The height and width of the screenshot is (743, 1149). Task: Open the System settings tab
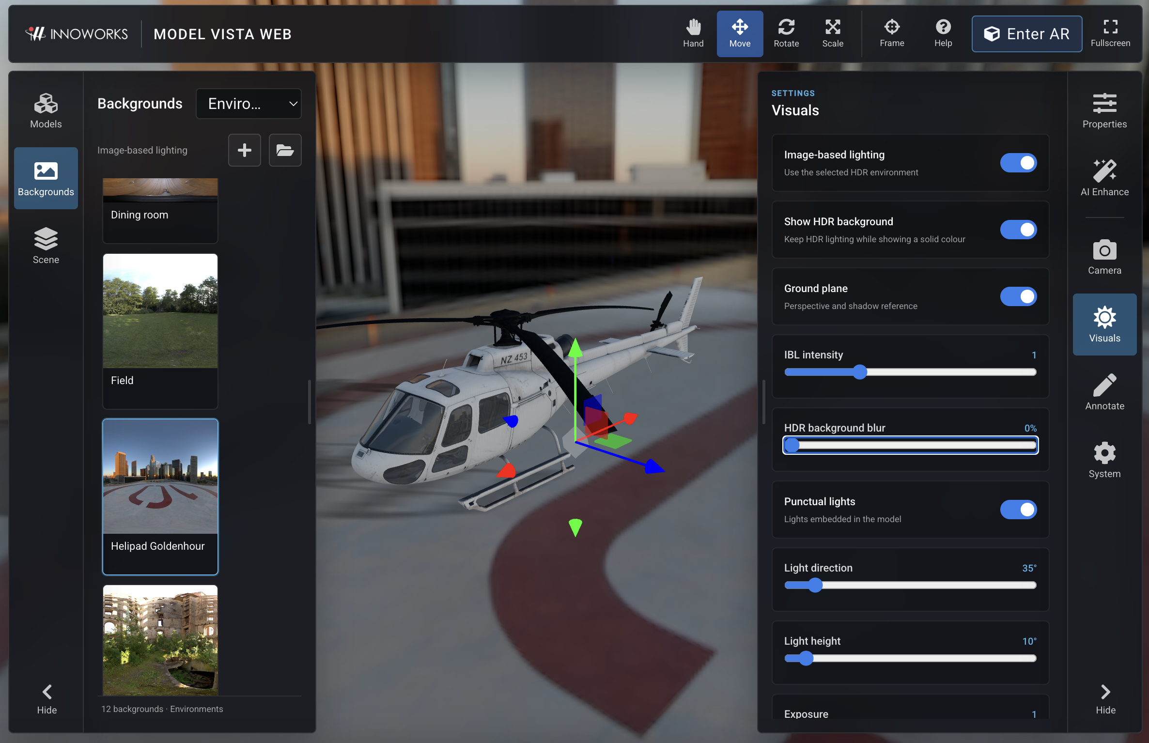pyautogui.click(x=1104, y=460)
